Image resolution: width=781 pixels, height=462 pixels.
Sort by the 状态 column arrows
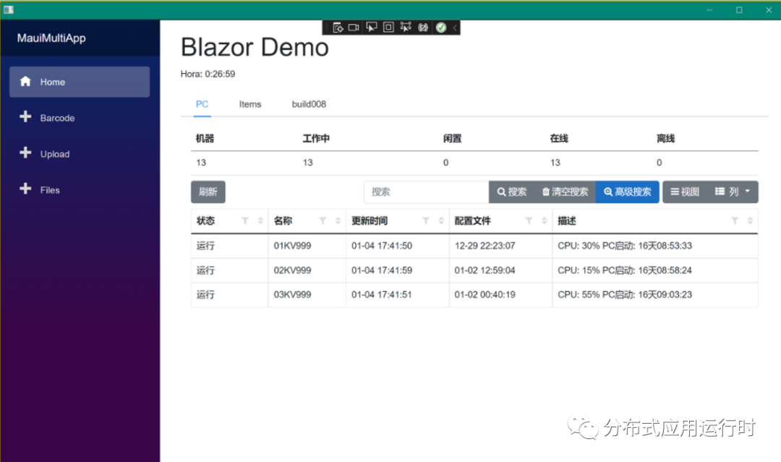coord(260,221)
